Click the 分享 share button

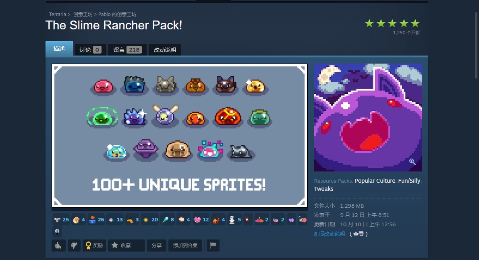pyautogui.click(x=157, y=246)
